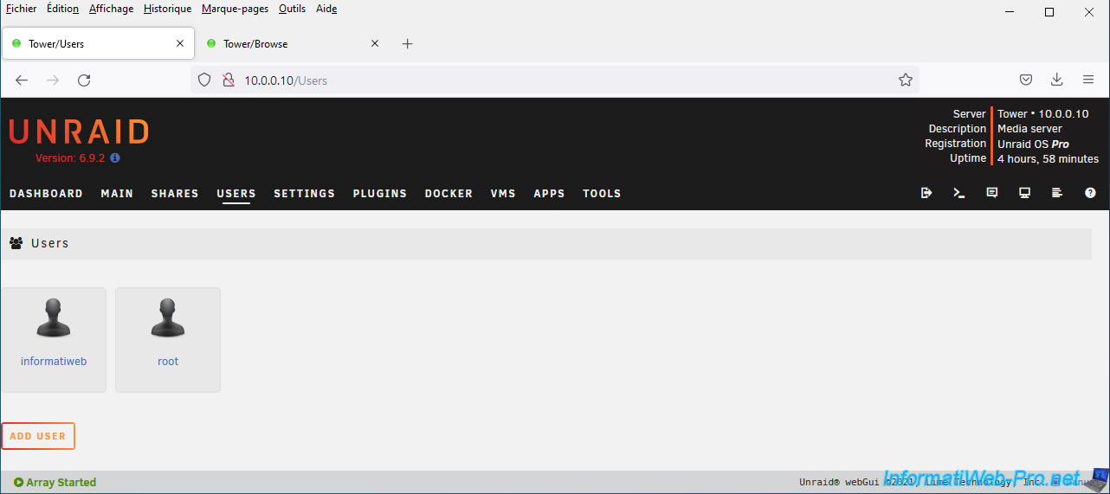The height and width of the screenshot is (494, 1110).
Task: Click the help question mark icon
Action: click(1090, 193)
